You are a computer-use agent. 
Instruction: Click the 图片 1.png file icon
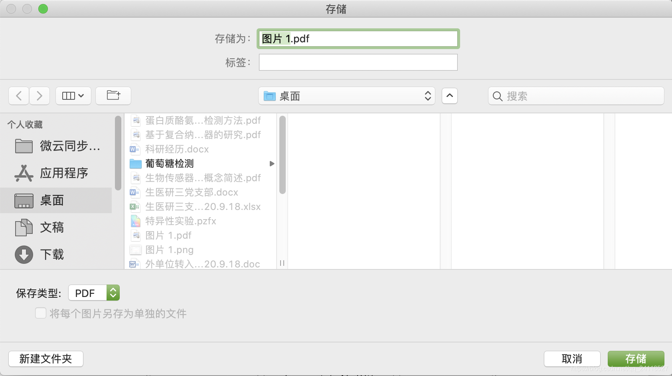tap(136, 250)
